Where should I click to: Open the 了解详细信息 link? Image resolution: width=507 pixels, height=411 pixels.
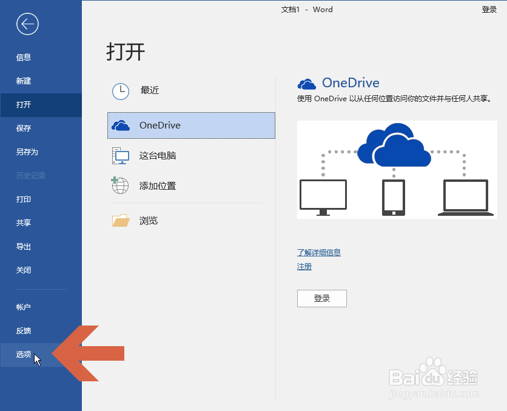pyautogui.click(x=319, y=252)
